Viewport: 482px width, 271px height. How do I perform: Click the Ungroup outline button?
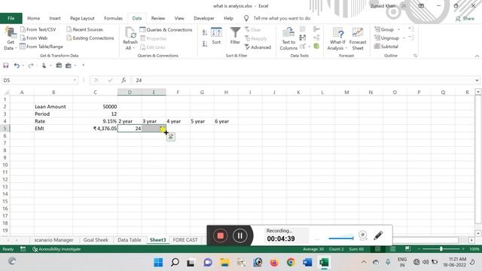click(x=386, y=38)
